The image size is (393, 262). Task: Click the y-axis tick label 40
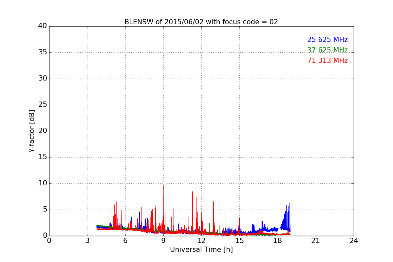click(43, 26)
